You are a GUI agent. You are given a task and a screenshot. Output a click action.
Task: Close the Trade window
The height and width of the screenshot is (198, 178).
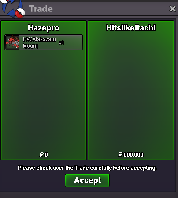click(x=172, y=9)
